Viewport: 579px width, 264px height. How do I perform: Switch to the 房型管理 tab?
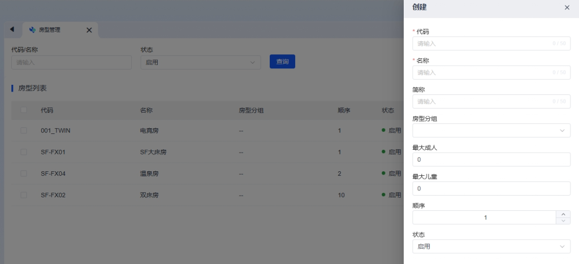51,30
